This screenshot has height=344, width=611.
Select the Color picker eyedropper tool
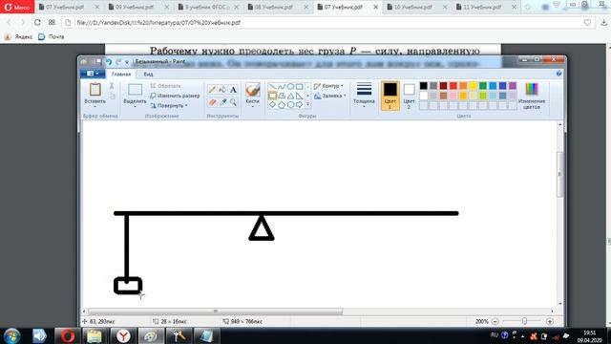pos(222,102)
